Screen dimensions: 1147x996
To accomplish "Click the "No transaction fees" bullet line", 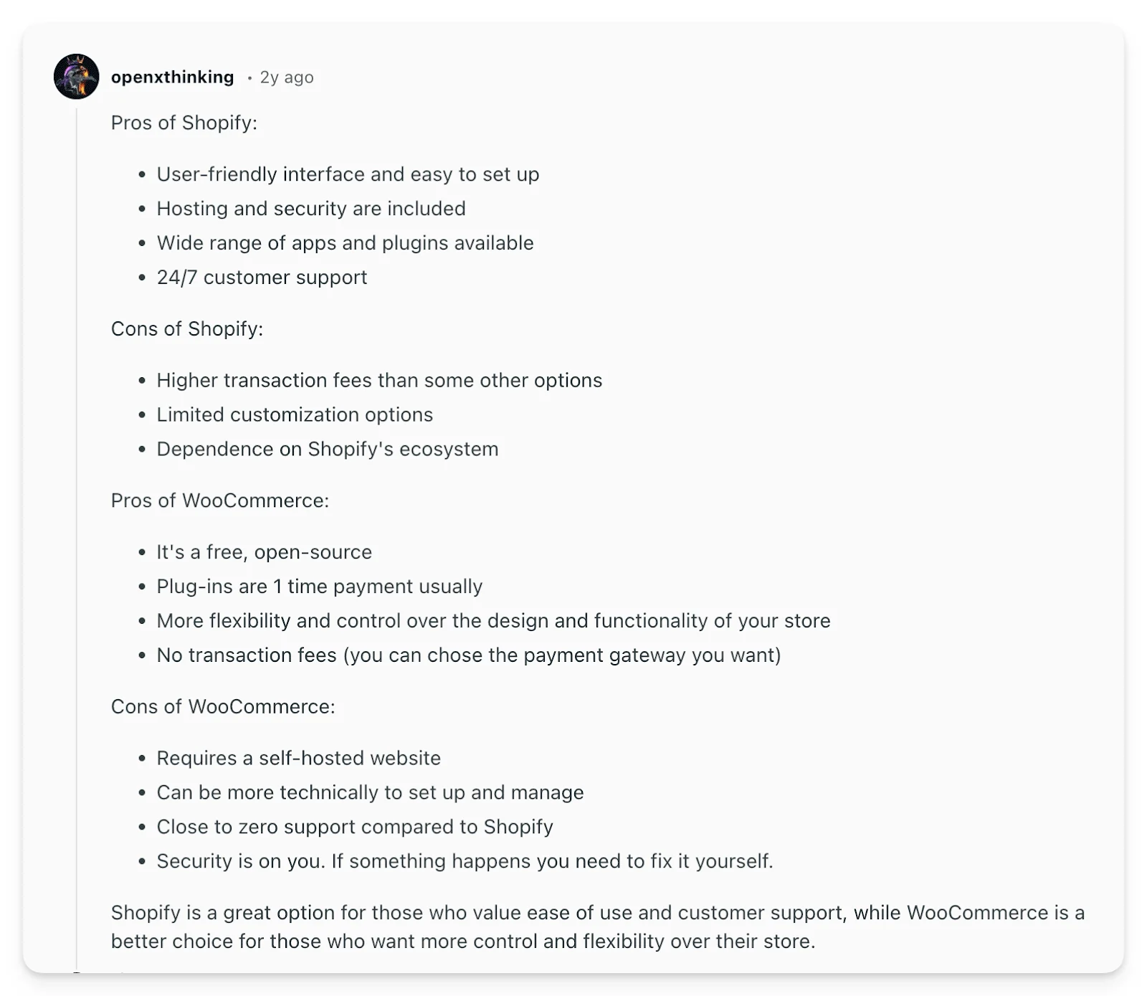I will coord(468,655).
